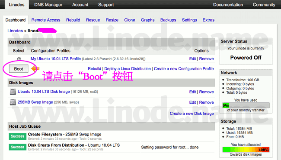Click the Ubuntu 10.04 LTS disk image icon

tap(13, 92)
